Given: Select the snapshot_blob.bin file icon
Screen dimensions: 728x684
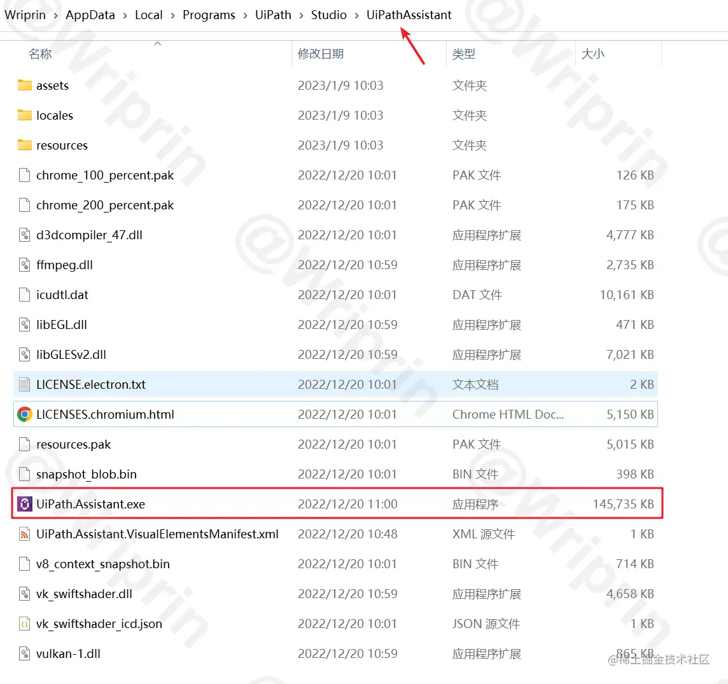Looking at the screenshot, I should point(25,474).
